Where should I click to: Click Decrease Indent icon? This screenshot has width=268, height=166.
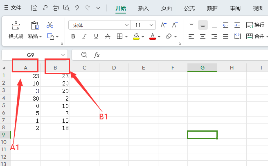tap(225, 25)
